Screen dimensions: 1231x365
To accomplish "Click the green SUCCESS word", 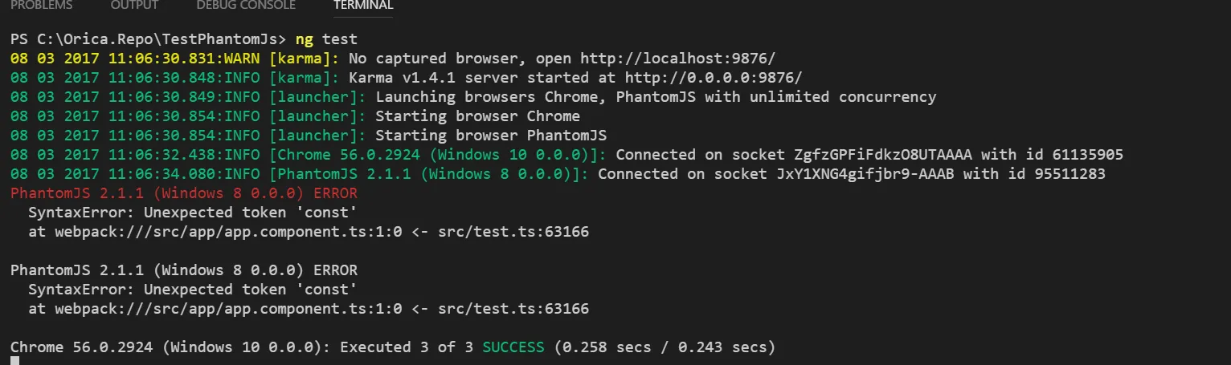I will pos(513,347).
